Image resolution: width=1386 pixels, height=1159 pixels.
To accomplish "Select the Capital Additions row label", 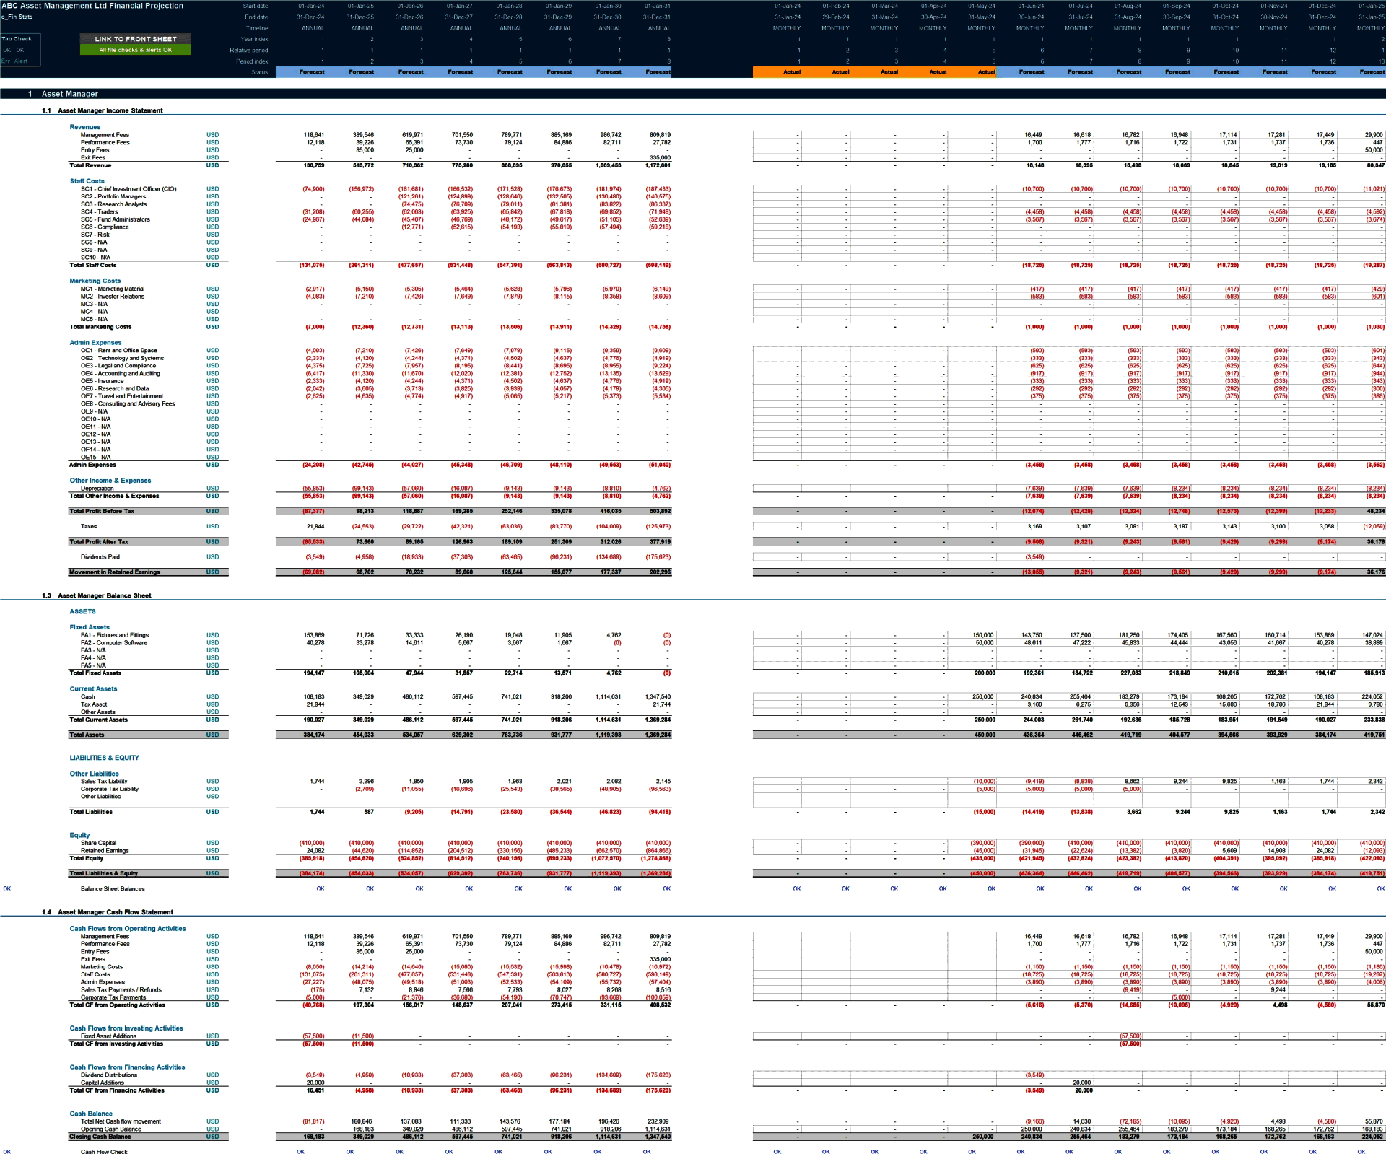I will click(103, 1083).
